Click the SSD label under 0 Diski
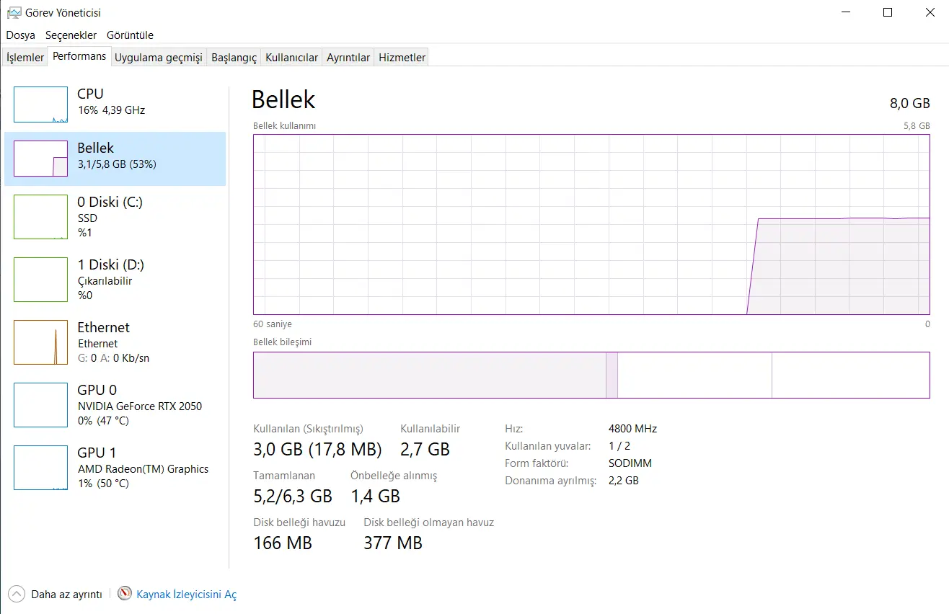The width and height of the screenshot is (949, 614). [87, 218]
